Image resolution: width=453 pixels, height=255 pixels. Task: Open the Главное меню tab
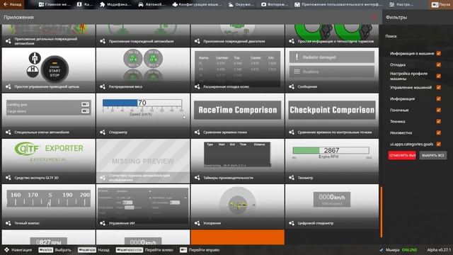point(54,4)
